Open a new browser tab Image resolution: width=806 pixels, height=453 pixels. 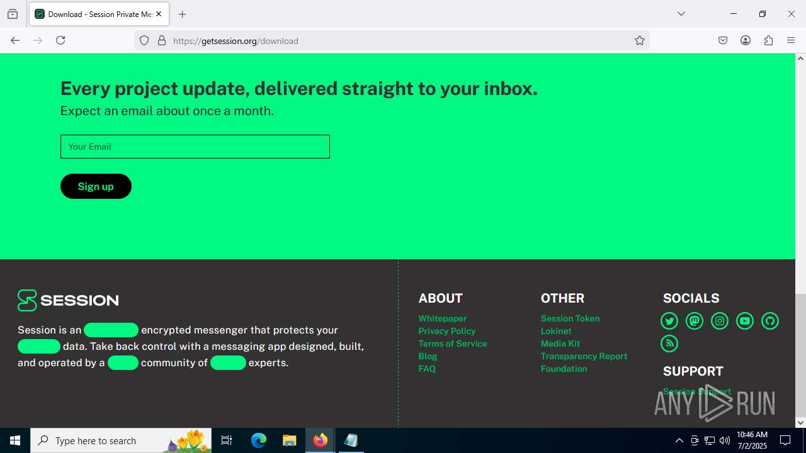pos(182,14)
